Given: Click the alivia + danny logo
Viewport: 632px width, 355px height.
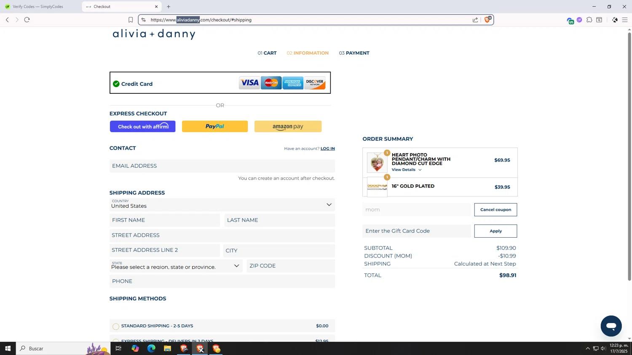Looking at the screenshot, I should coord(154,34).
